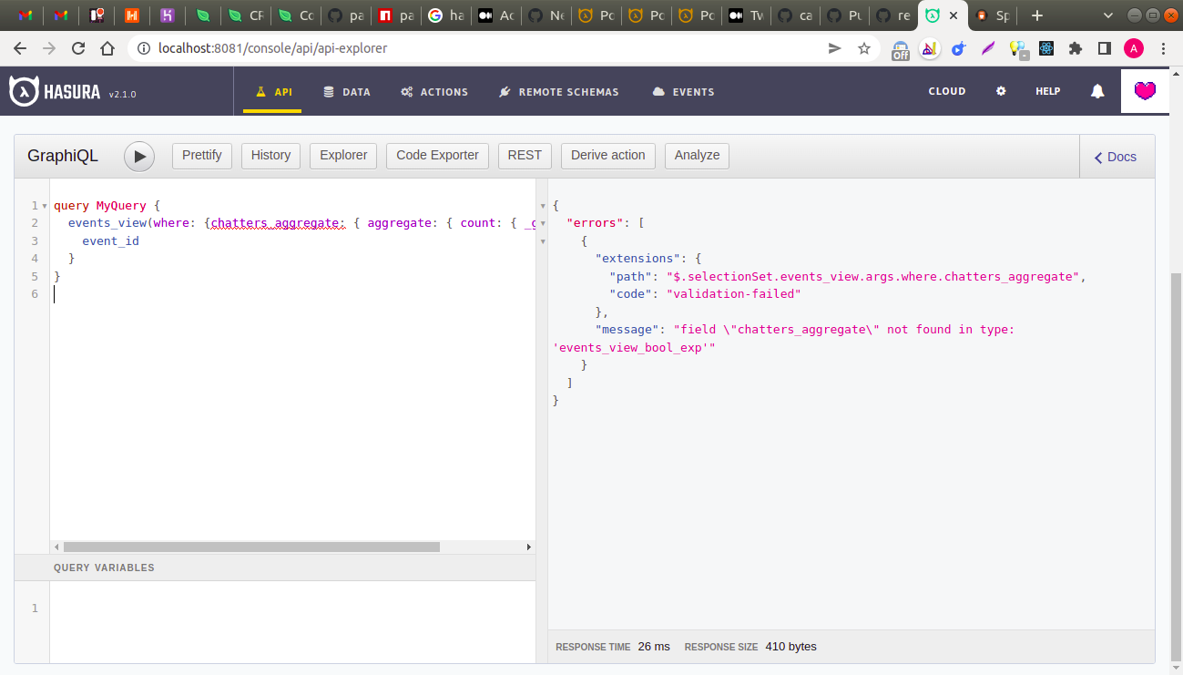Open the browser tab list chevron

(x=1107, y=15)
